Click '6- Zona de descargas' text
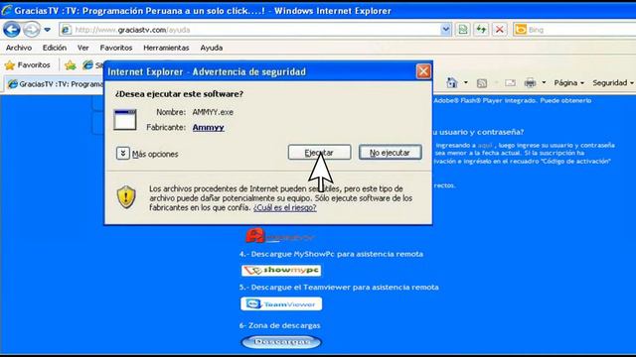The image size is (636, 357). (279, 325)
